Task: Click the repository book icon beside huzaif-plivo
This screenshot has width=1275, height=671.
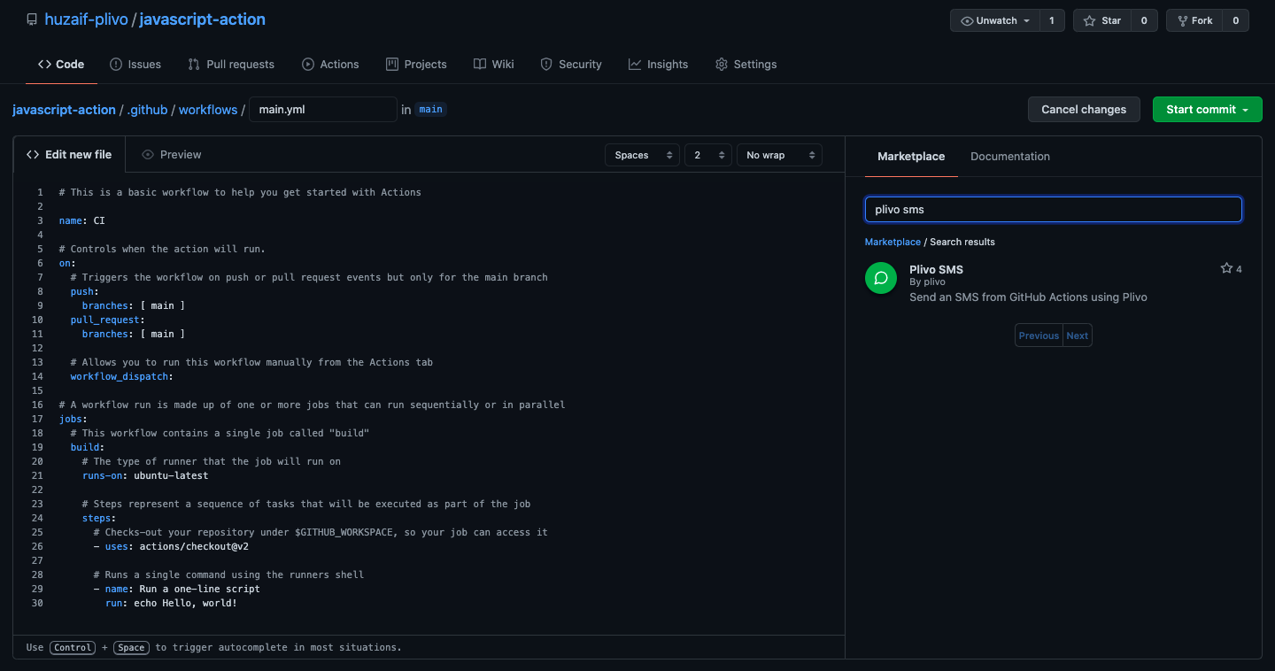Action: 32,19
